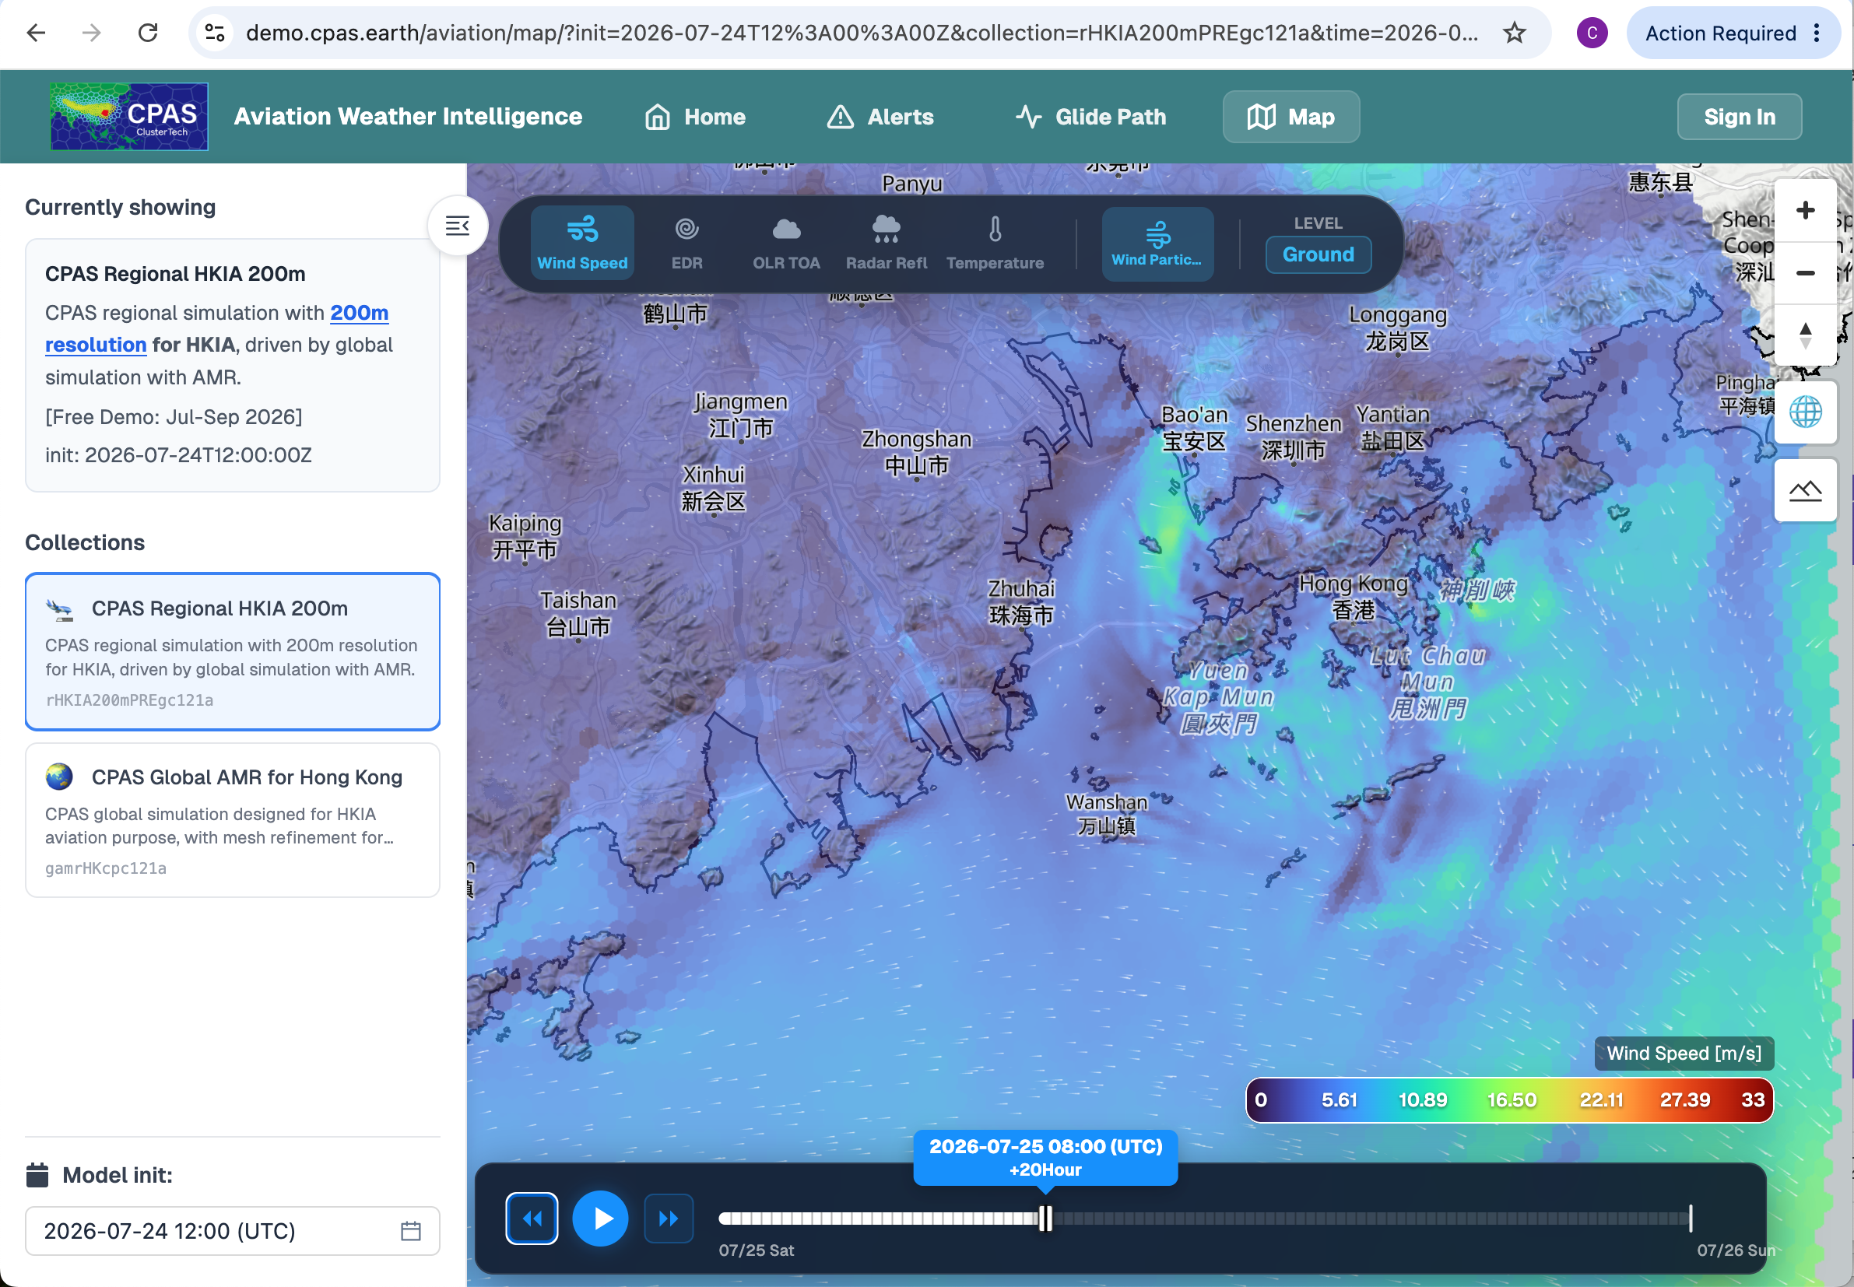Click the Sign In button
Screen dimensions: 1854x1287
click(x=1739, y=117)
